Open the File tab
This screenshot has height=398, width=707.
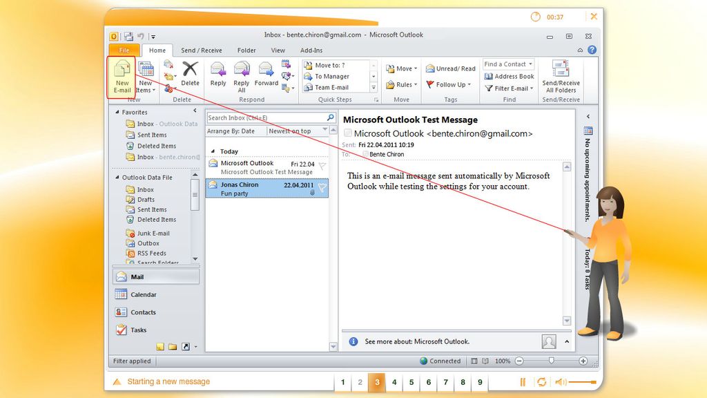(x=124, y=50)
